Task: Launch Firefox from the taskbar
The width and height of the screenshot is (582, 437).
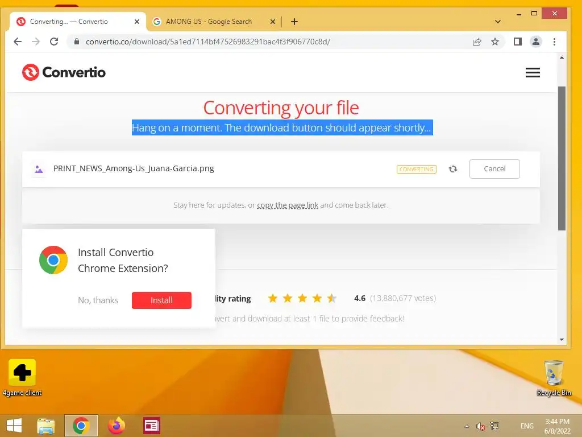Action: (x=116, y=426)
